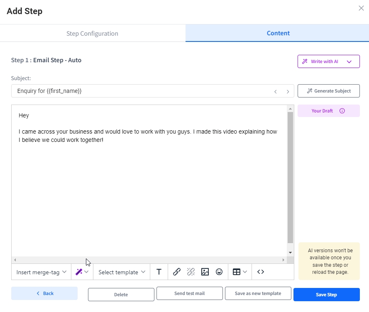Click the next subject arrow
Viewport: 369px width, 312px height.
(288, 91)
